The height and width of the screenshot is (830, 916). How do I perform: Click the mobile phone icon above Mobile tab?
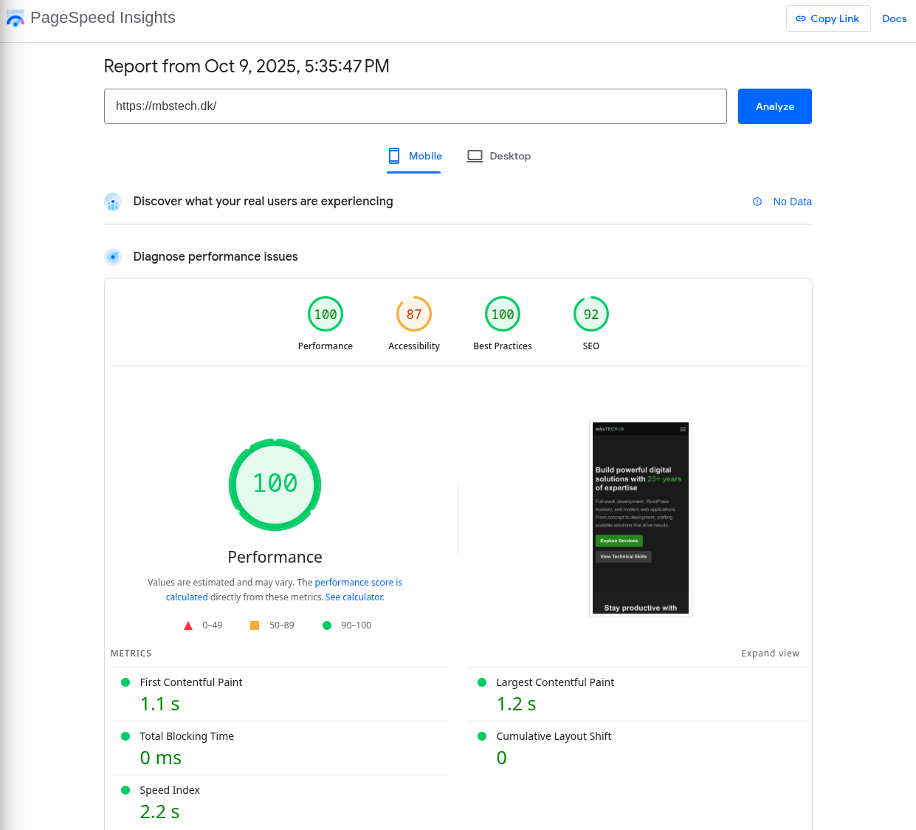[393, 156]
